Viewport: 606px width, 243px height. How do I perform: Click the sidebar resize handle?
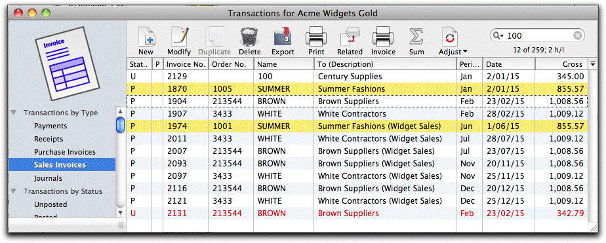pyautogui.click(x=121, y=225)
